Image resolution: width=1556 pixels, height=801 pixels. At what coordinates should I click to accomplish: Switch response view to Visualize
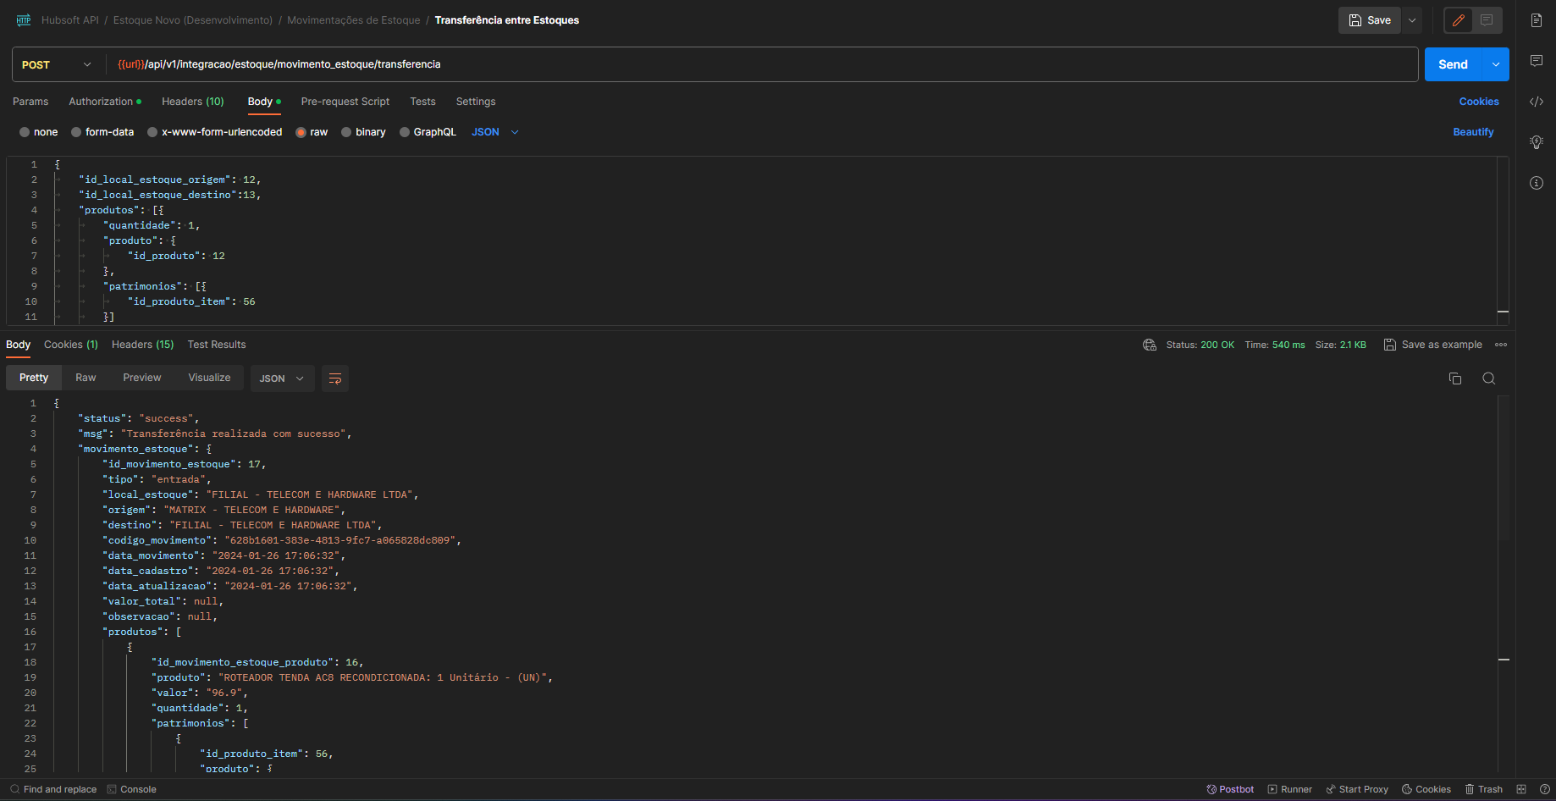tap(209, 378)
